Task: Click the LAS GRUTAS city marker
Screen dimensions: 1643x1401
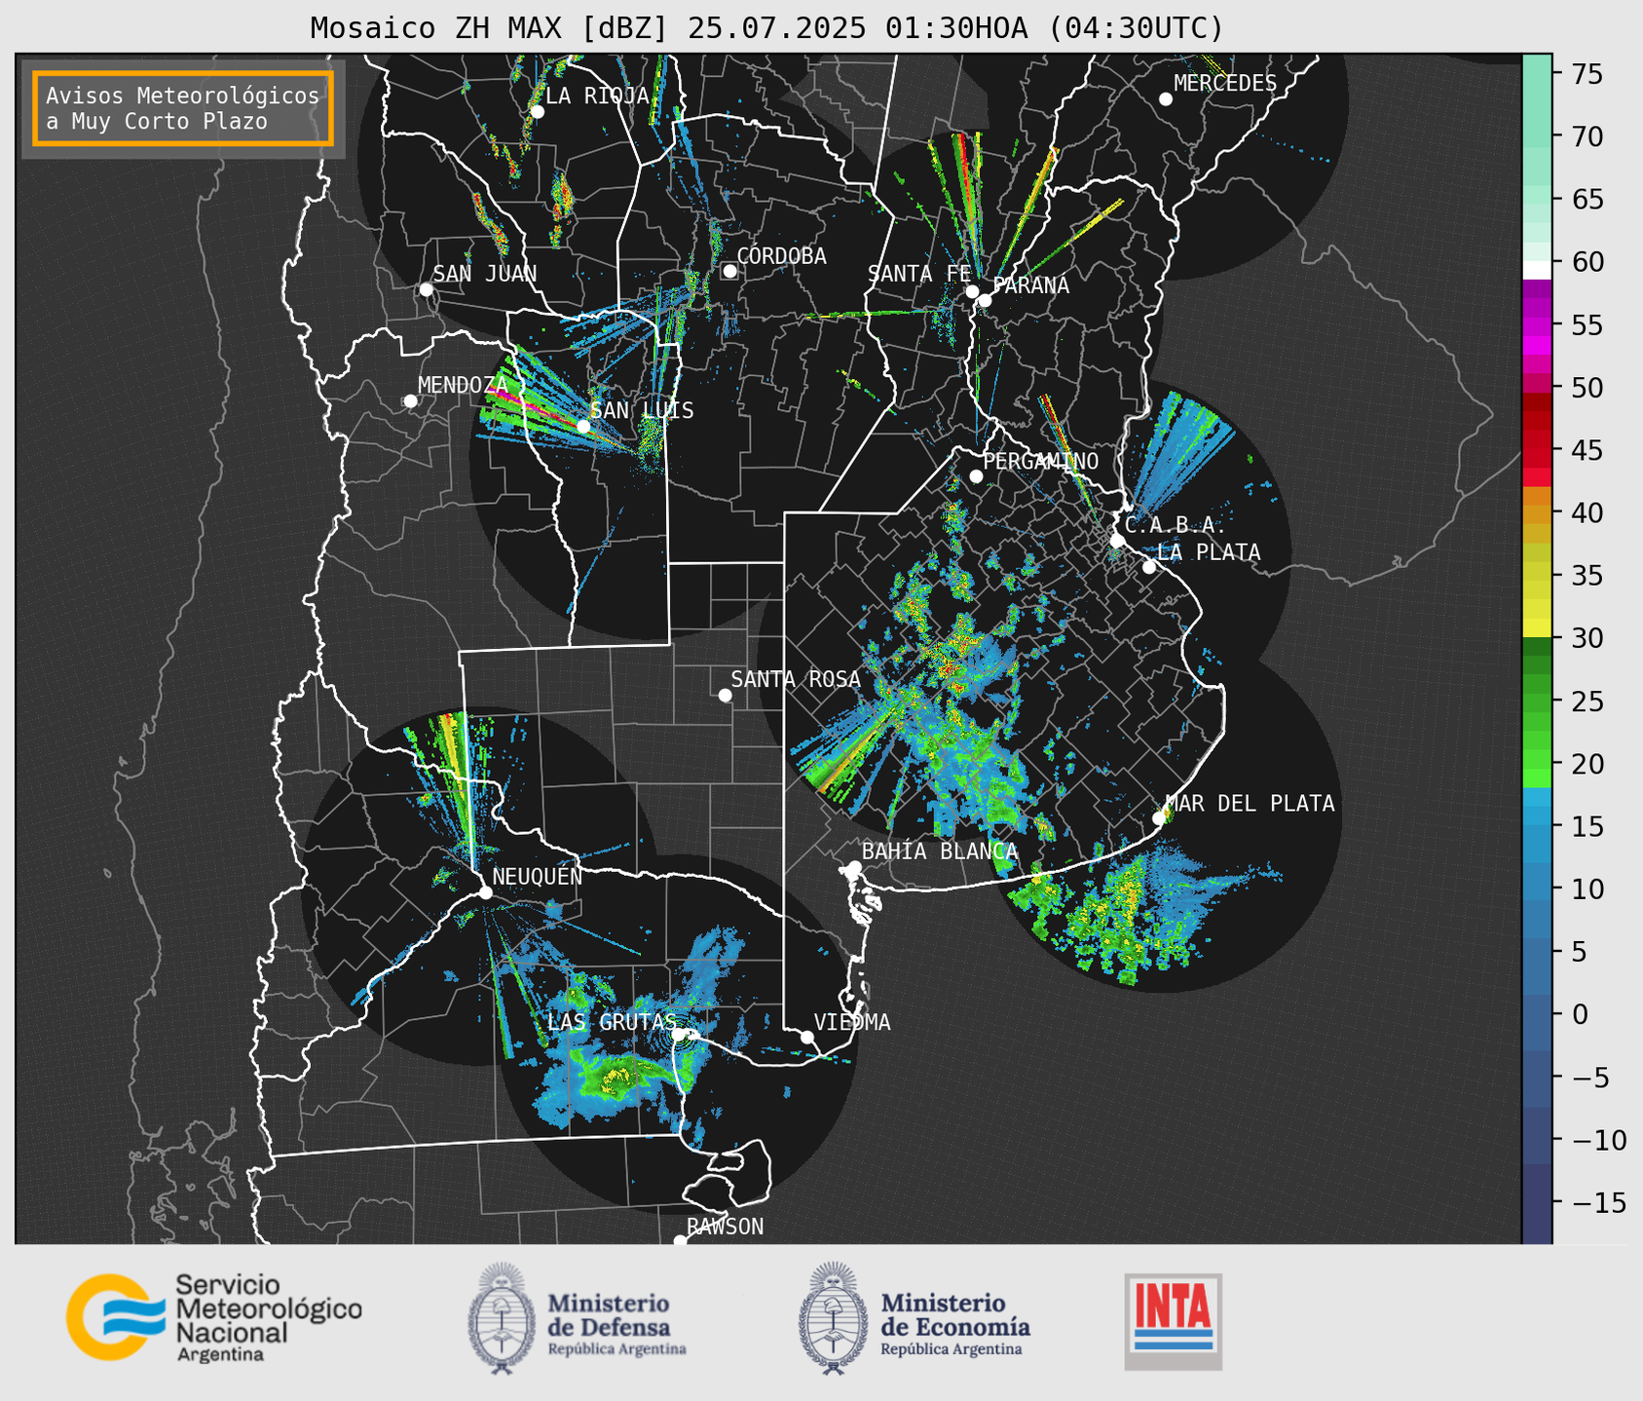Action: click(679, 1034)
